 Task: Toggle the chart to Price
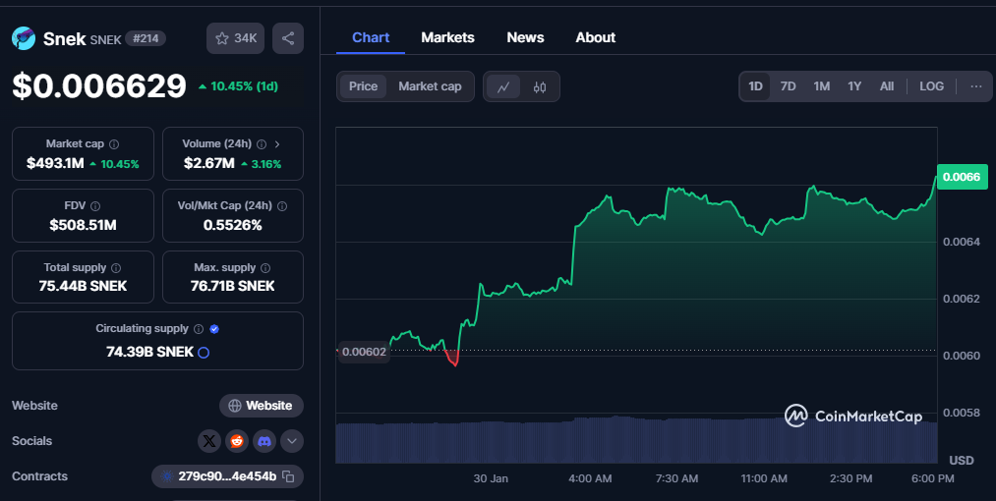[x=364, y=86]
